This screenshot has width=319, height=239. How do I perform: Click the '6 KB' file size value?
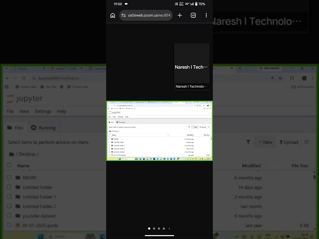[304, 226]
